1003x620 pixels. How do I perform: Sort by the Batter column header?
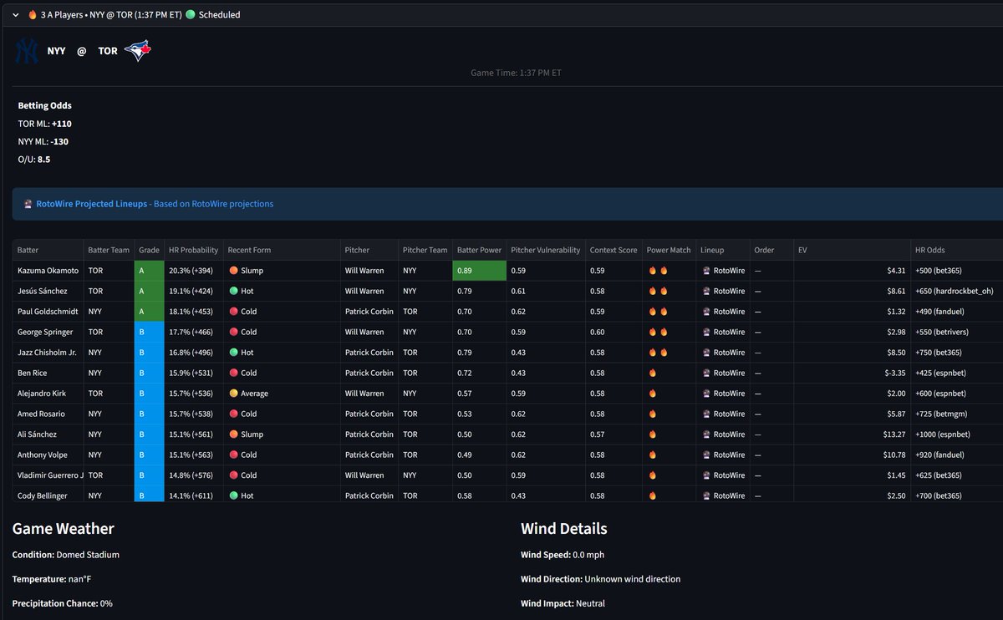point(48,250)
